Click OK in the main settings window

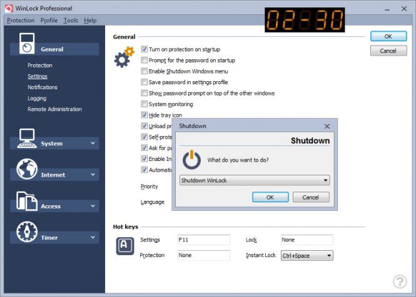[x=388, y=36]
